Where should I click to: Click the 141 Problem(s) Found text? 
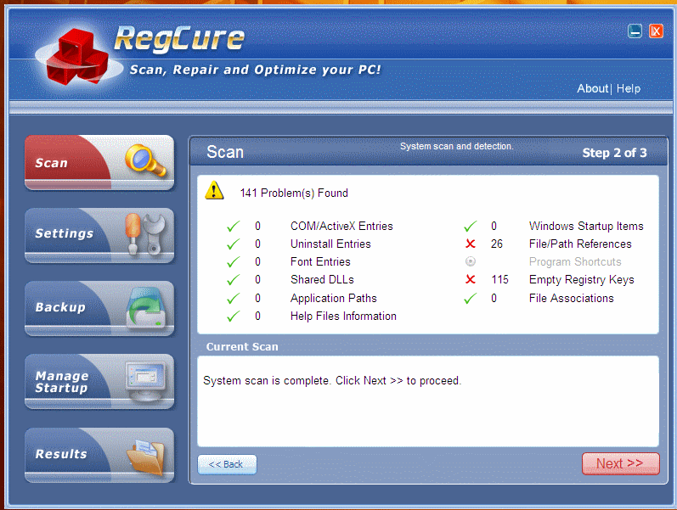[x=294, y=193]
